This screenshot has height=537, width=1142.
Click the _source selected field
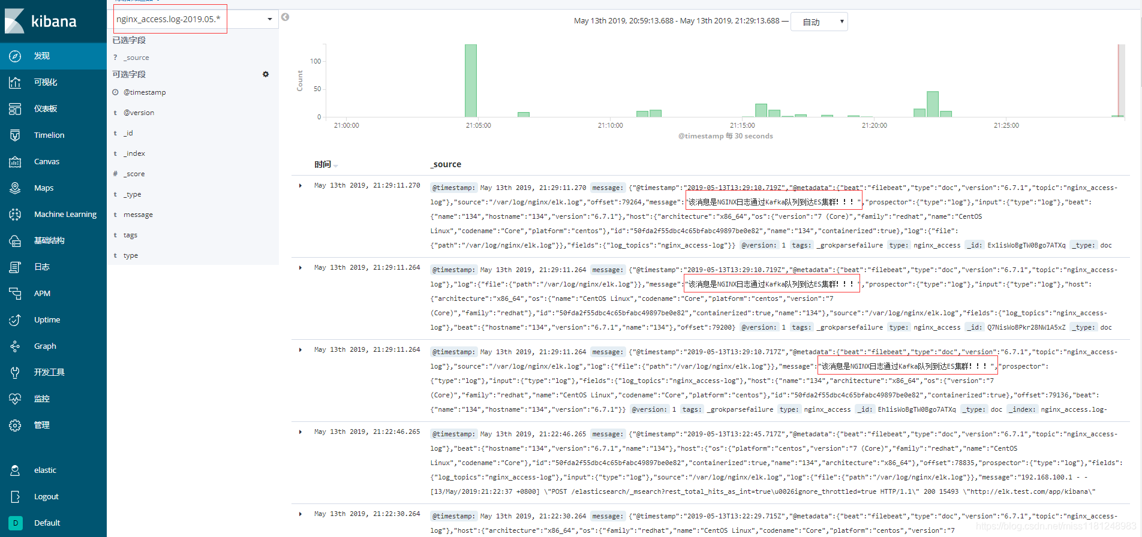pyautogui.click(x=136, y=58)
